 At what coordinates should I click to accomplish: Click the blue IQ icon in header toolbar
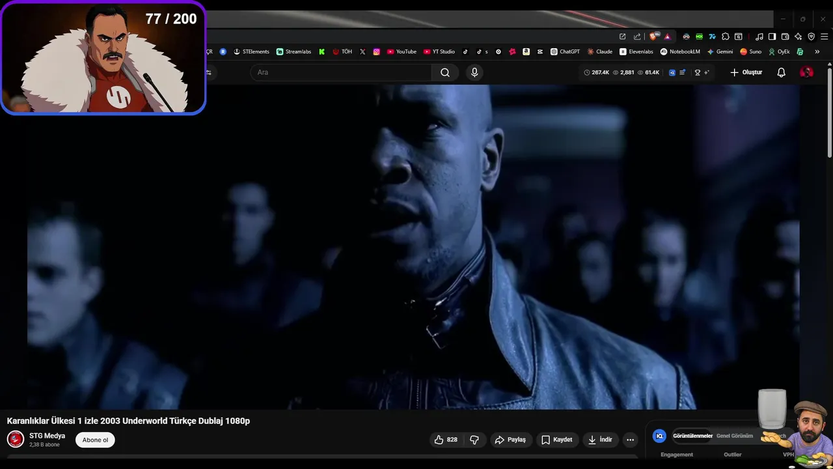(x=672, y=72)
